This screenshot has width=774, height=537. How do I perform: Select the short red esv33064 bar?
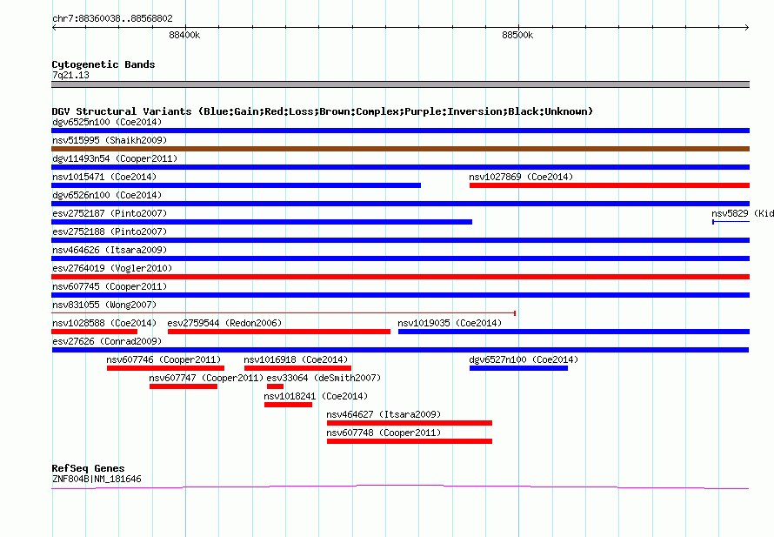(276, 386)
